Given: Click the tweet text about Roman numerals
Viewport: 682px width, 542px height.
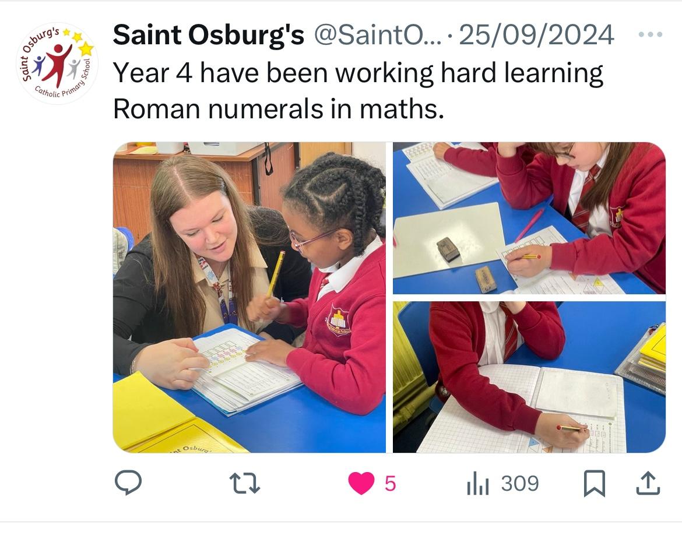Looking at the screenshot, I should pos(358,90).
